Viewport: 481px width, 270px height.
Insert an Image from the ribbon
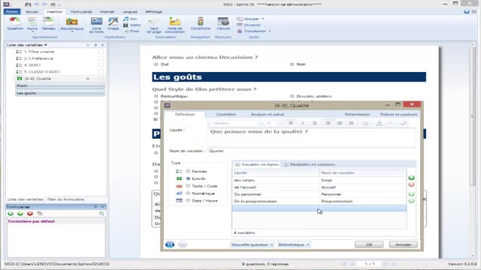pyautogui.click(x=113, y=23)
